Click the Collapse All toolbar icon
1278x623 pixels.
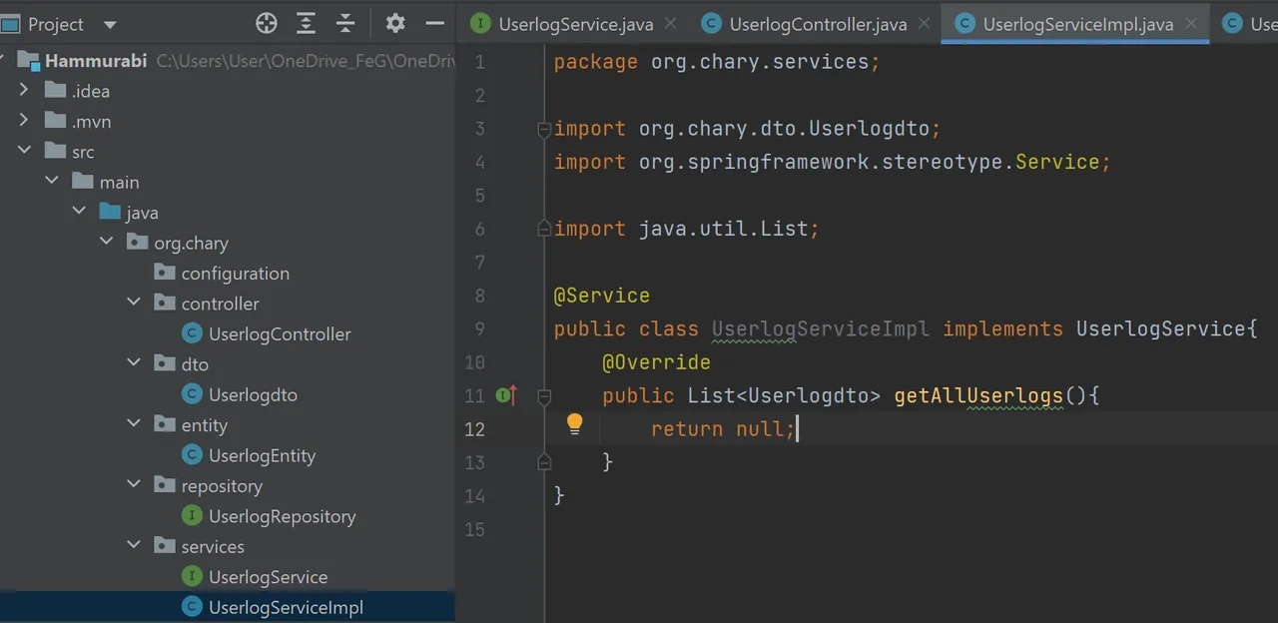coord(345,23)
